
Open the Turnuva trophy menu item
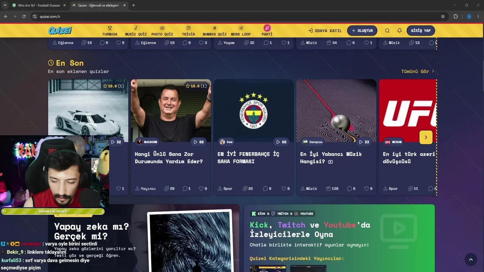110,31
